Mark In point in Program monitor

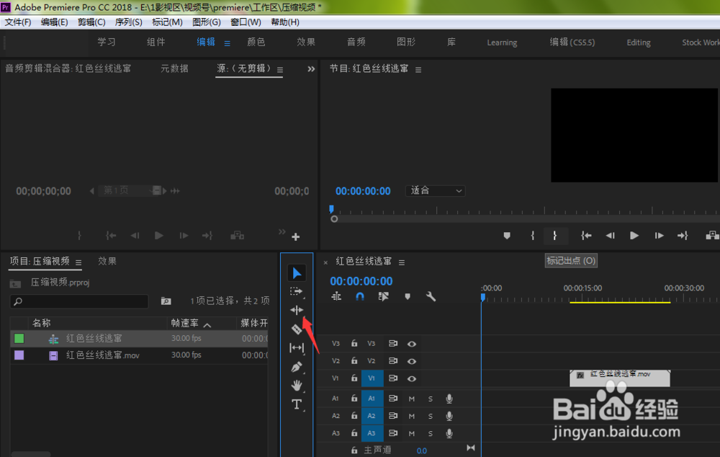(533, 236)
